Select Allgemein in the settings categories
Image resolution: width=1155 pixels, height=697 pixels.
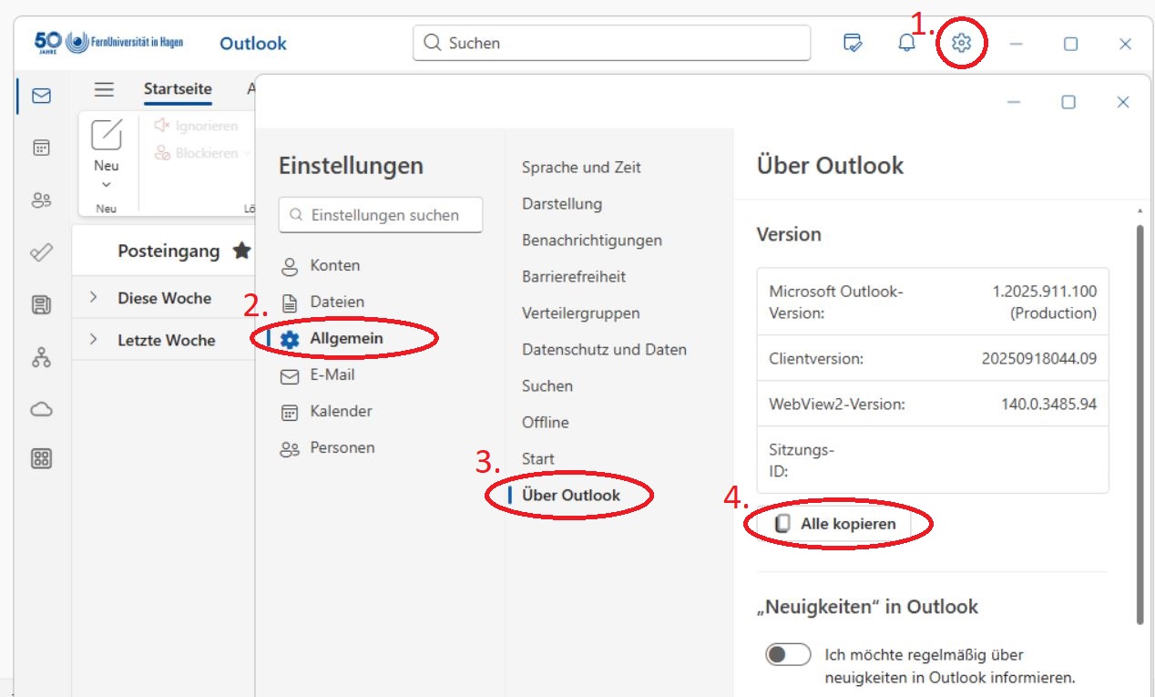pos(346,339)
